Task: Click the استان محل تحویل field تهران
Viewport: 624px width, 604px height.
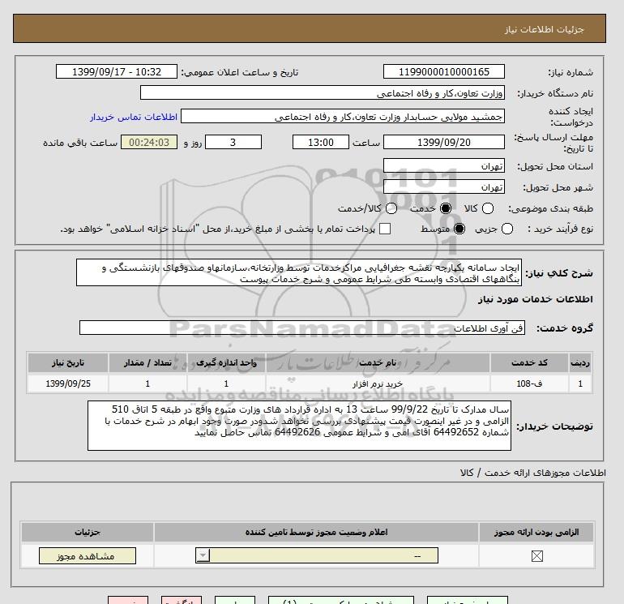Action: point(444,165)
